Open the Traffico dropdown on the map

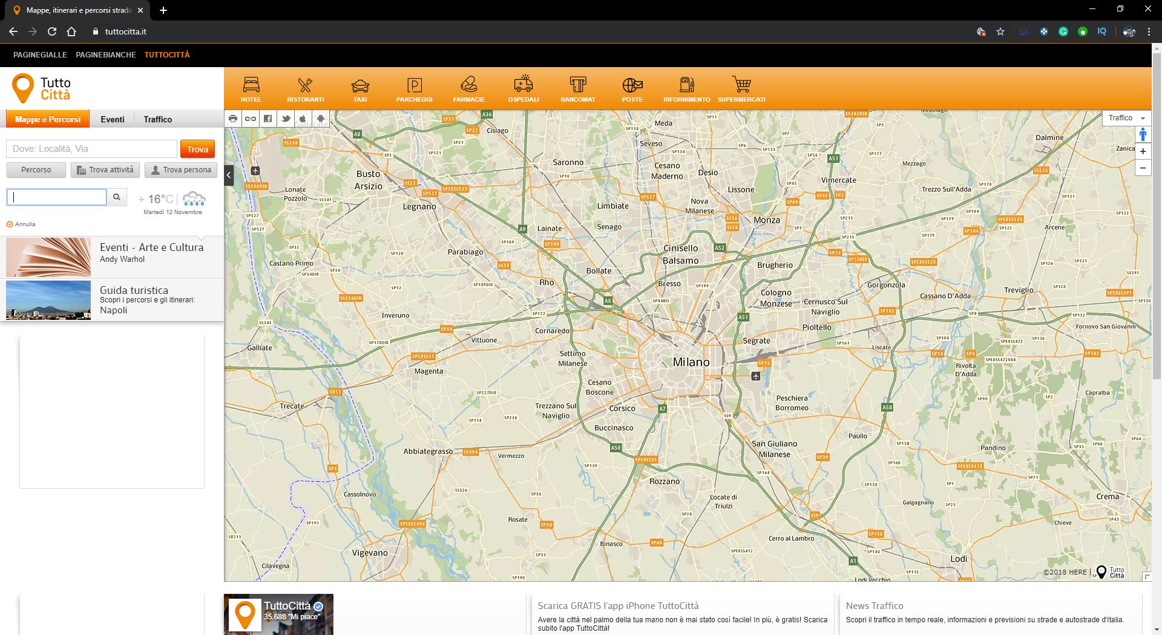point(1126,118)
